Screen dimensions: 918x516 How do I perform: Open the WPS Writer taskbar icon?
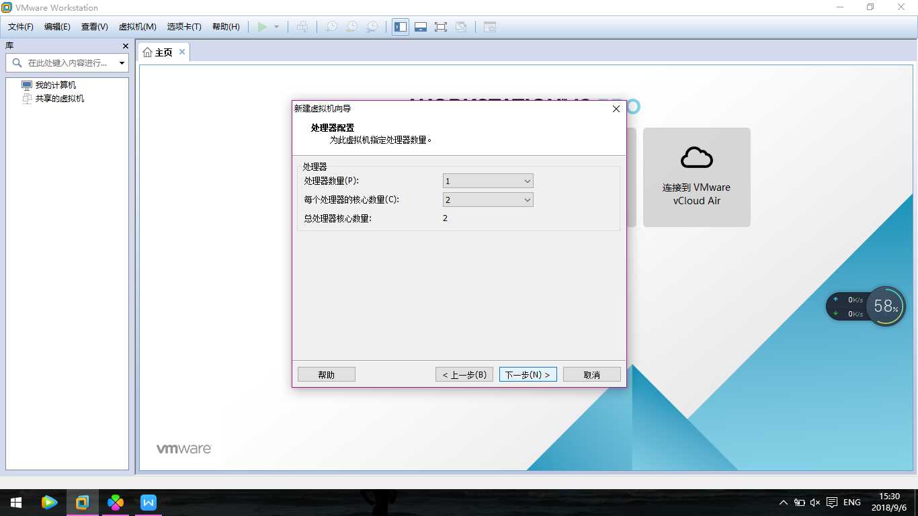149,502
